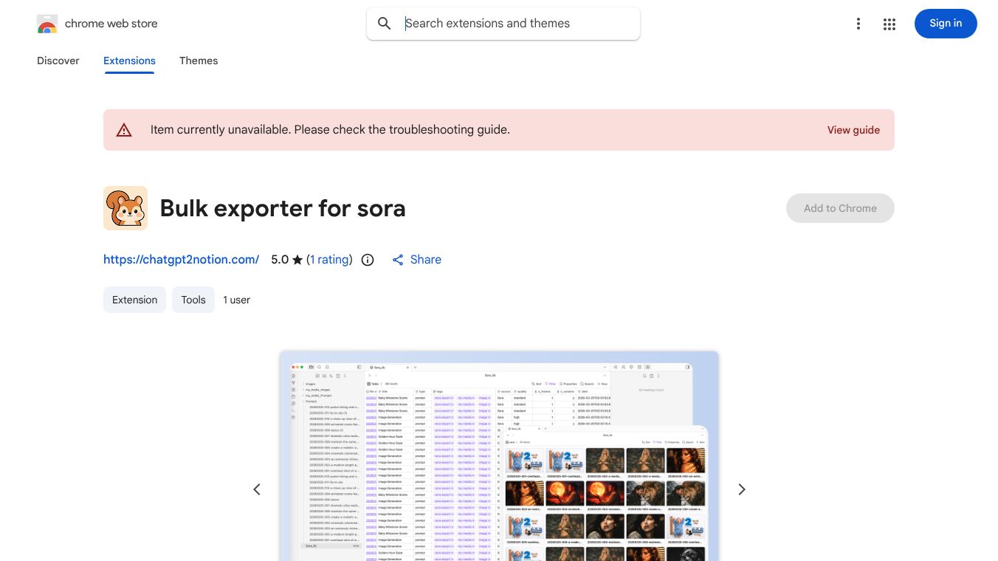Open the 1 rating details
This screenshot has width=998, height=561.
pyautogui.click(x=329, y=260)
